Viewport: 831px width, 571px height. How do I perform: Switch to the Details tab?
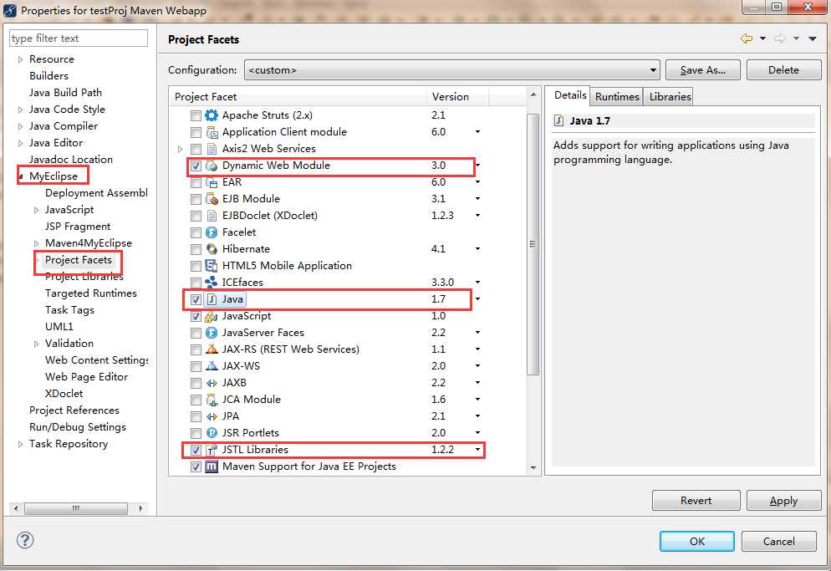pyautogui.click(x=569, y=95)
